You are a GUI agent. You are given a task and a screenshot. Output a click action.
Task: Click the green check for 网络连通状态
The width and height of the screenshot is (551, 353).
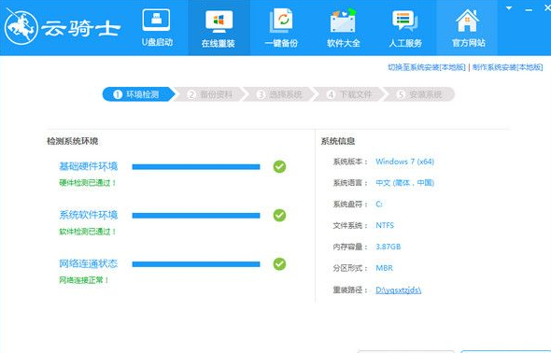point(279,263)
